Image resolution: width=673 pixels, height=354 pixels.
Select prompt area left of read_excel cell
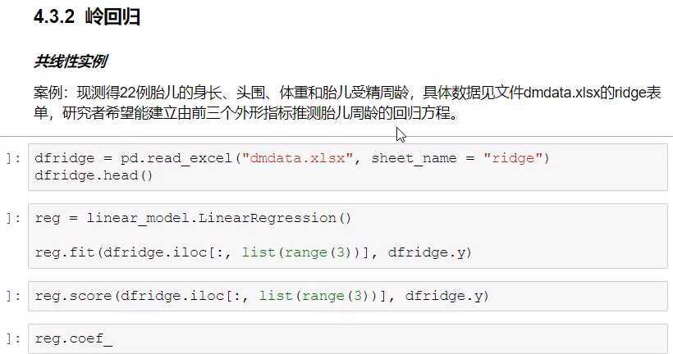(x=14, y=158)
